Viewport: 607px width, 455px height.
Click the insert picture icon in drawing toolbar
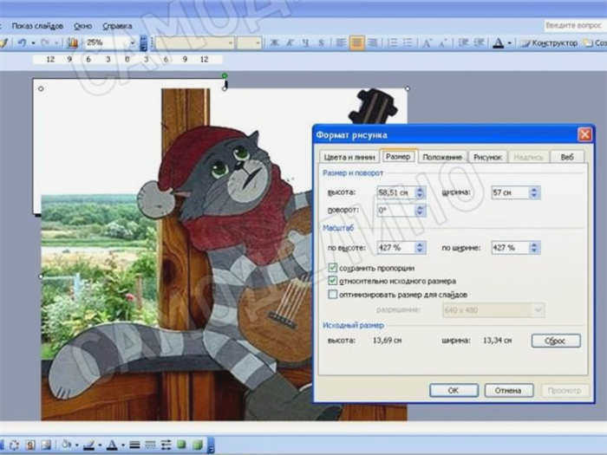[46, 445]
